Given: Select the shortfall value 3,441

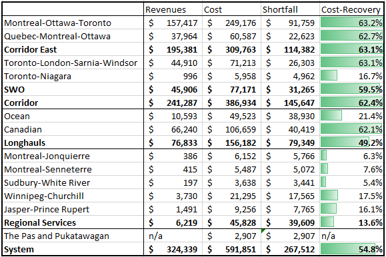Looking at the screenshot, I should pyautogui.click(x=303, y=182).
